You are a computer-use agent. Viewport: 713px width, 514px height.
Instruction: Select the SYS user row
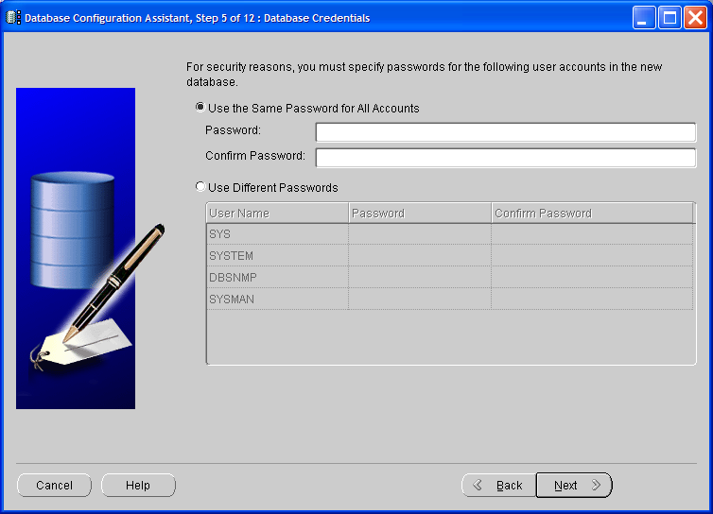tap(450, 234)
